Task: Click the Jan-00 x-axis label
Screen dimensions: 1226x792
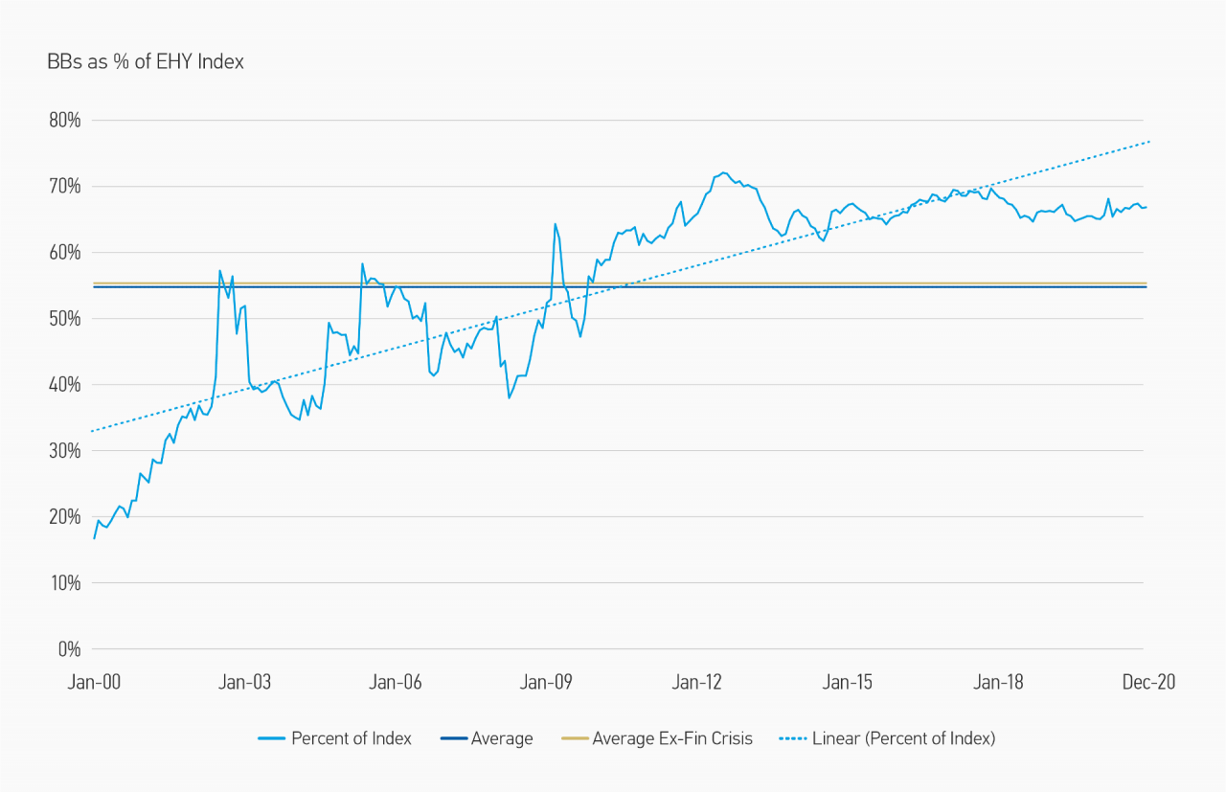Action: point(94,683)
